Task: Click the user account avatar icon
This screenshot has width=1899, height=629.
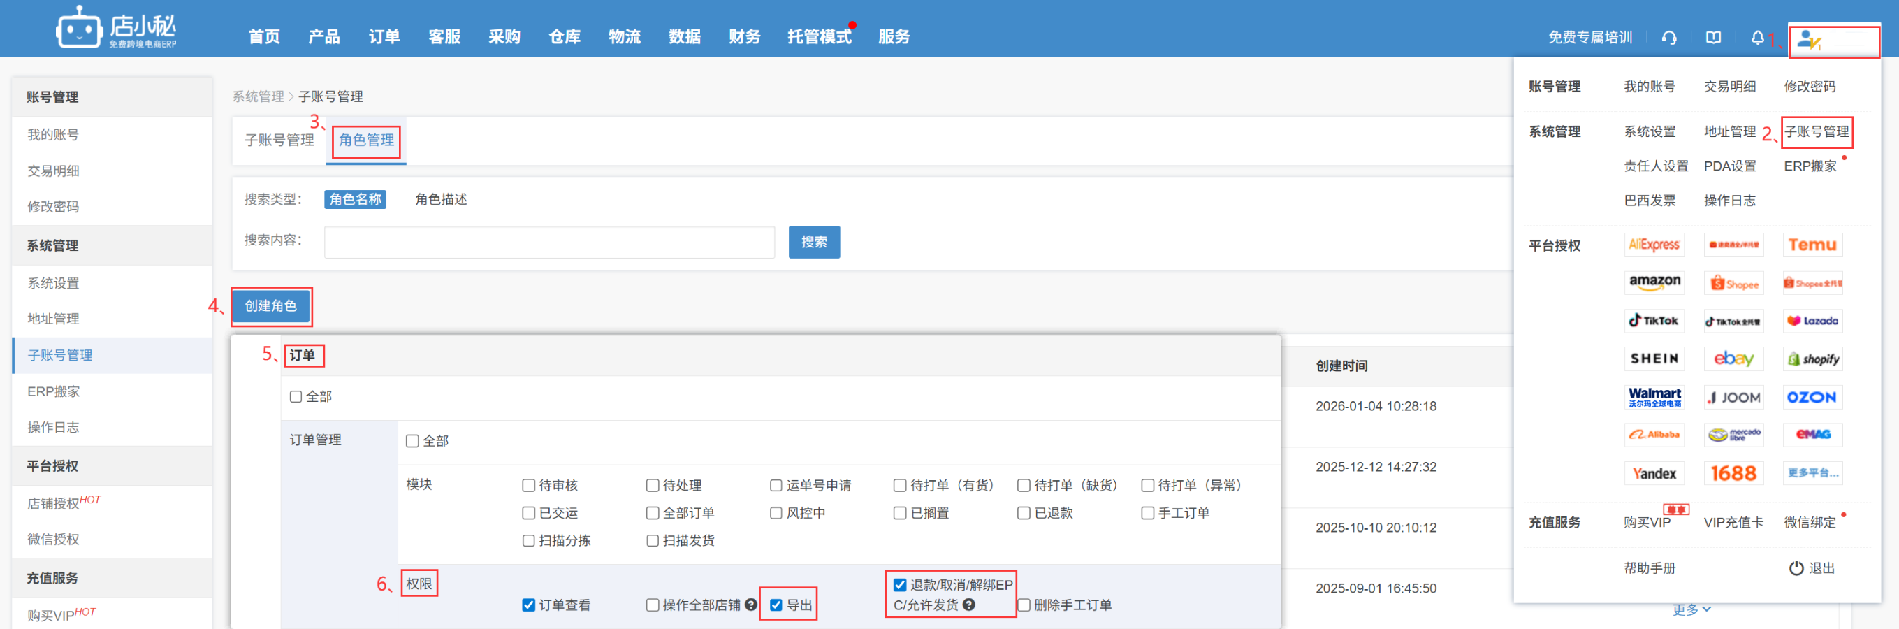Action: [1808, 41]
